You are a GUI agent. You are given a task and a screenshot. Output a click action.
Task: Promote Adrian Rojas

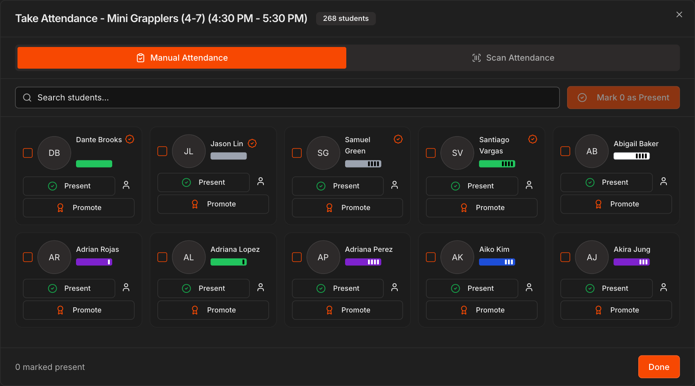(x=79, y=310)
